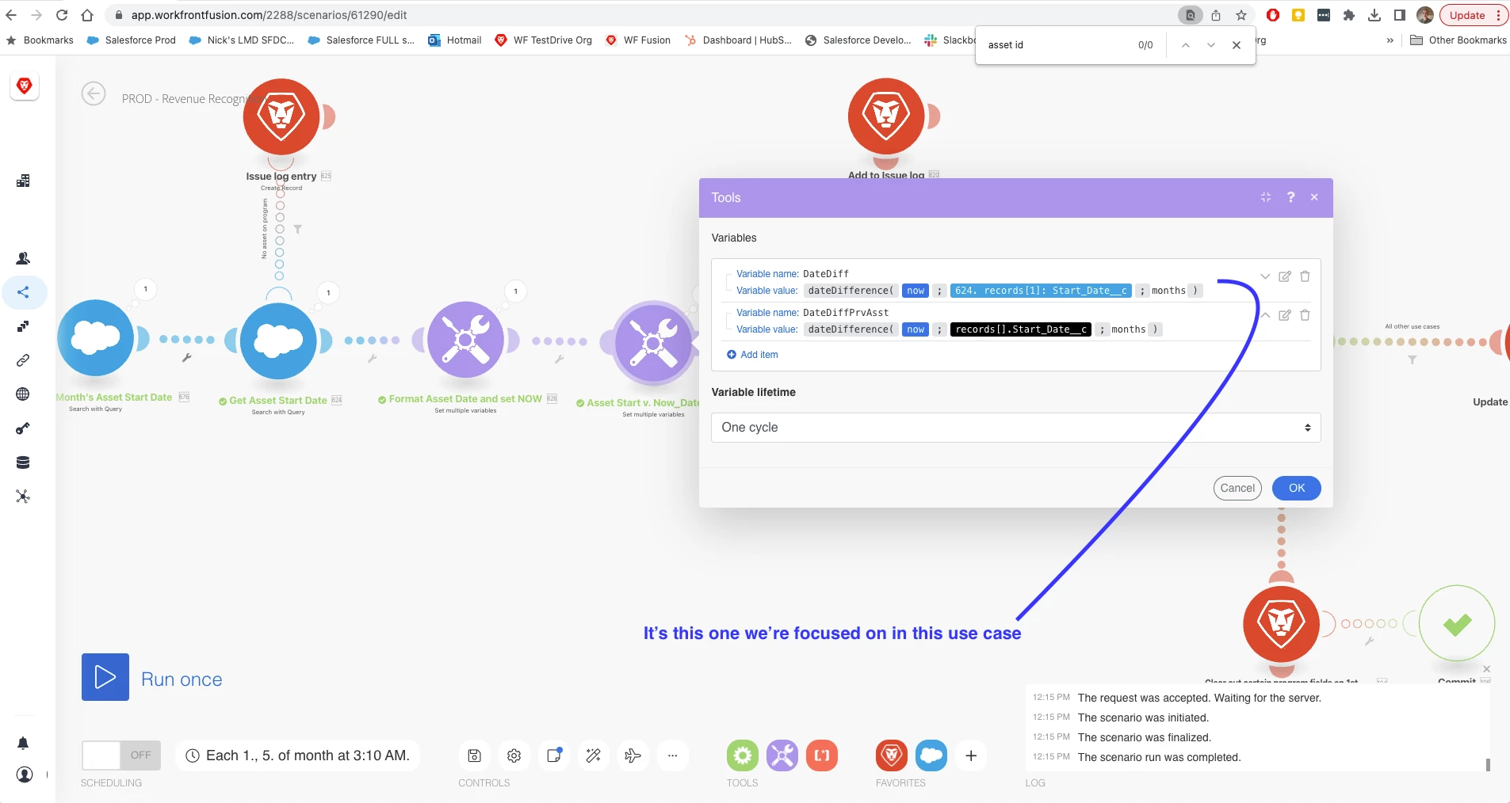
Task: Add a new variable item
Action: click(x=752, y=355)
